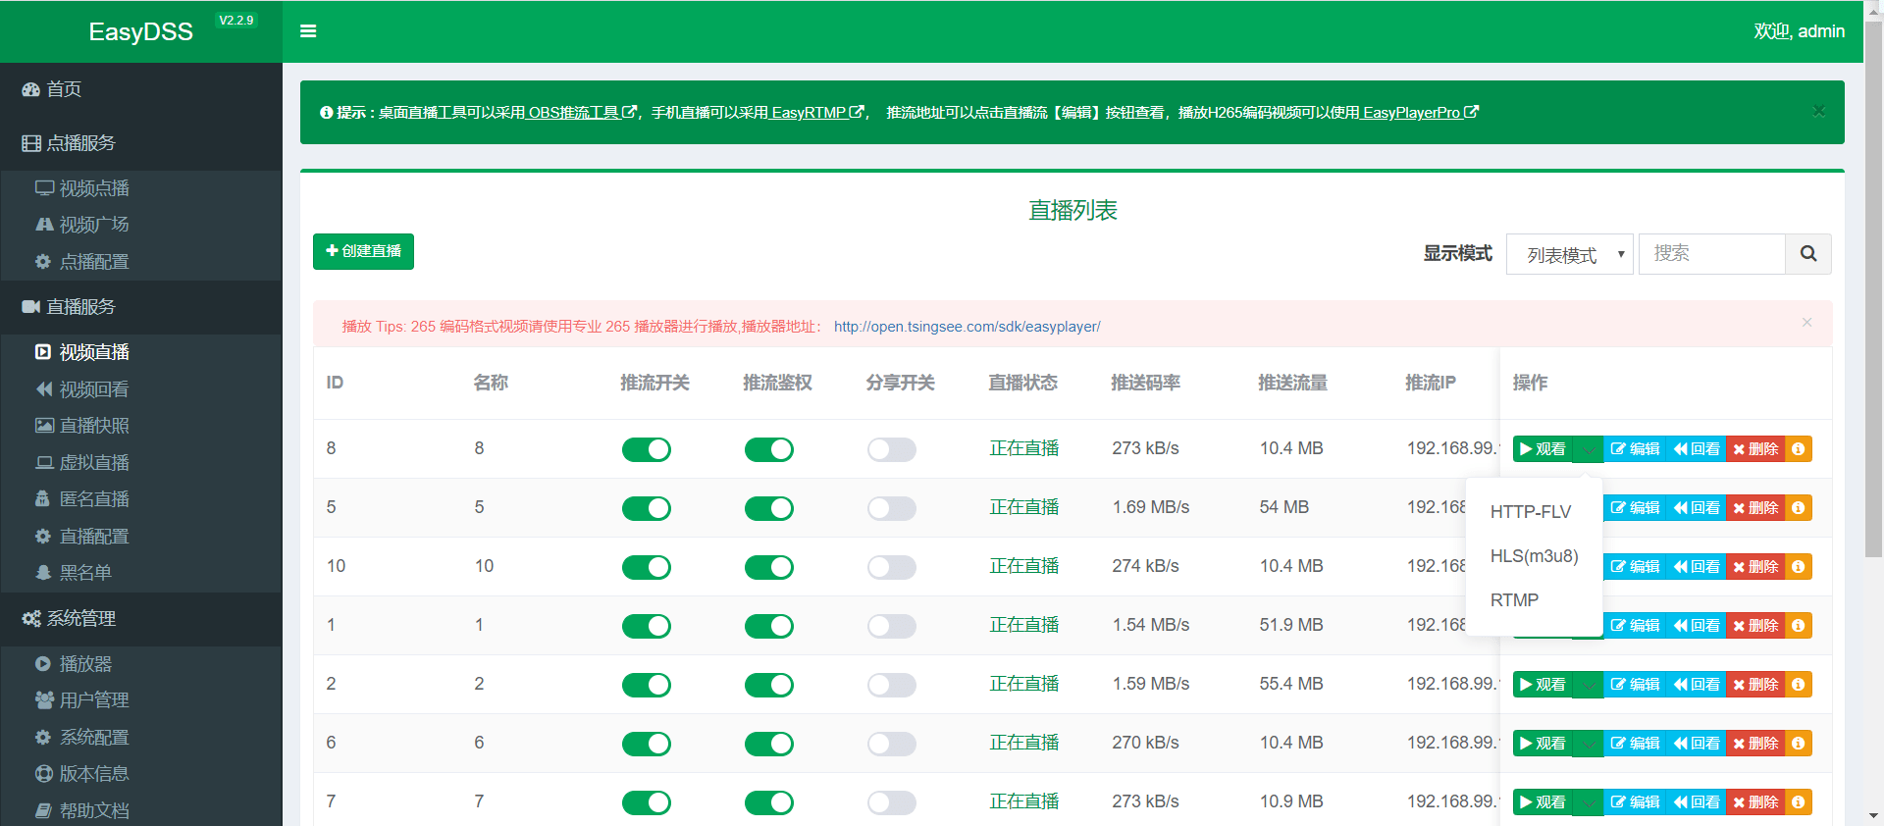Open the OBS推流工具 link
Viewport: 1884px width, 826px height.
(582, 113)
